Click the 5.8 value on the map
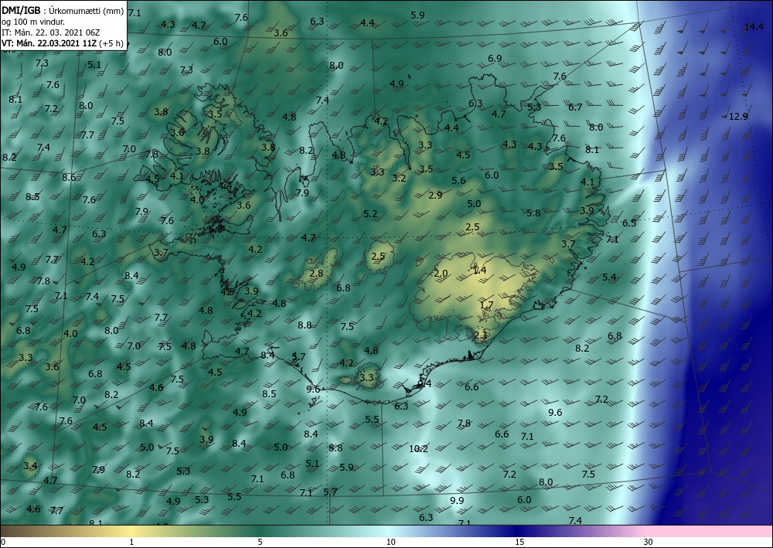773x548 pixels. 533,213
